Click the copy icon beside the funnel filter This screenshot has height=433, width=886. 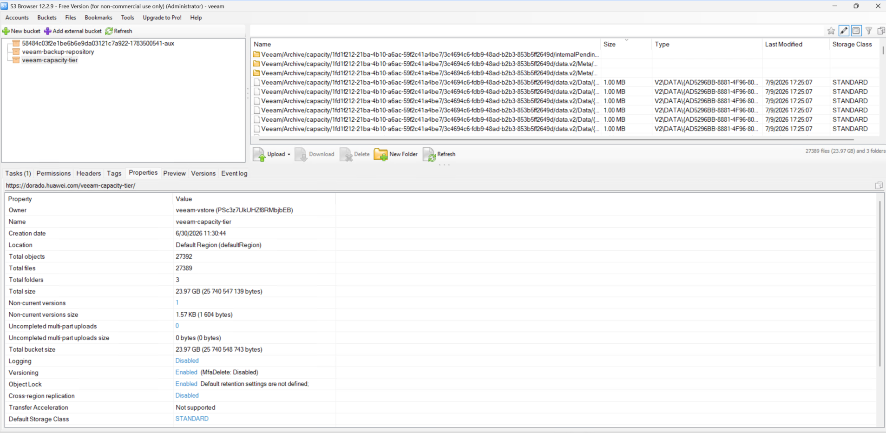[x=881, y=31]
